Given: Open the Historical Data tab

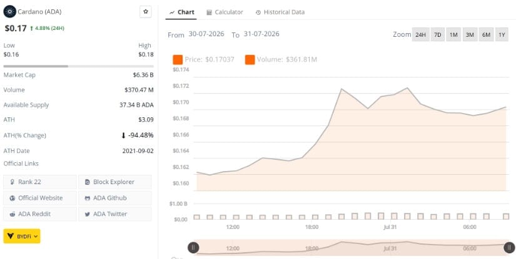Looking at the screenshot, I should (x=280, y=12).
